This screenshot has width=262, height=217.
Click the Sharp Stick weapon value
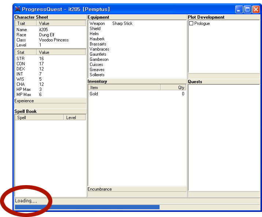122,23
